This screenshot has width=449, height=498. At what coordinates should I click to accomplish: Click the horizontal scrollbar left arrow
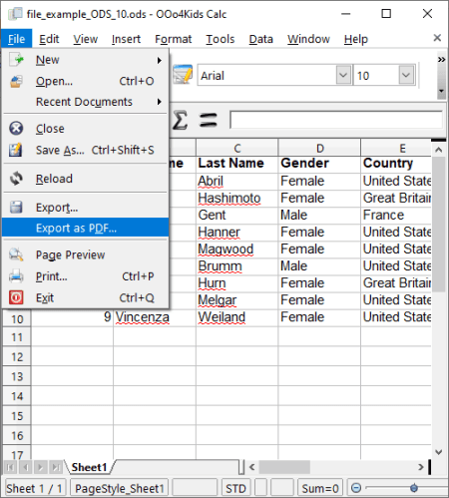(251, 467)
